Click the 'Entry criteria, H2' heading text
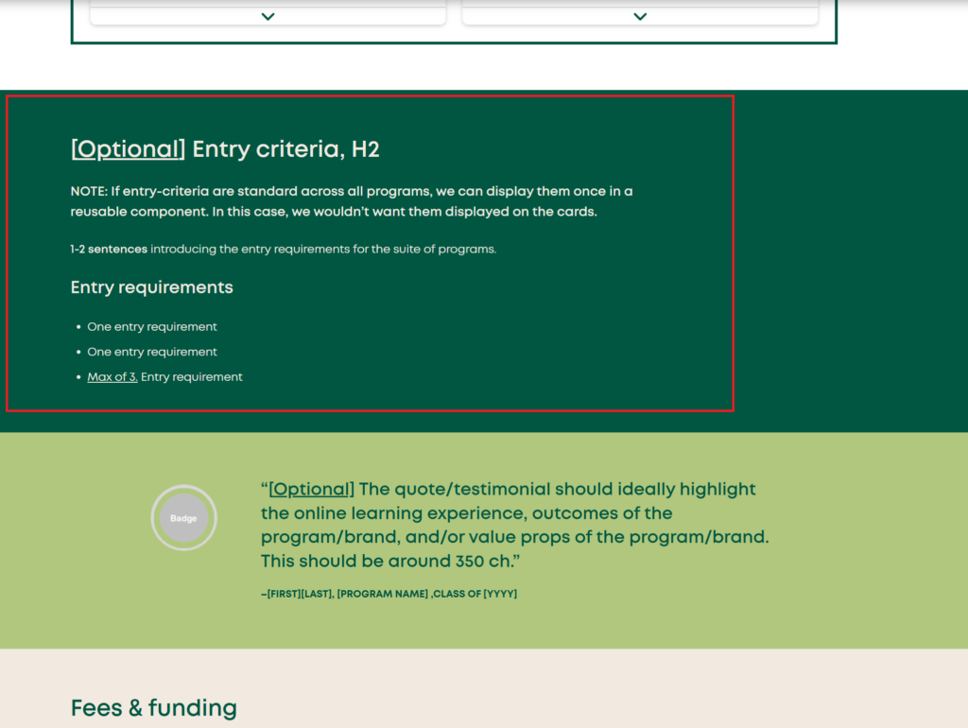The image size is (968, 728). click(x=285, y=148)
